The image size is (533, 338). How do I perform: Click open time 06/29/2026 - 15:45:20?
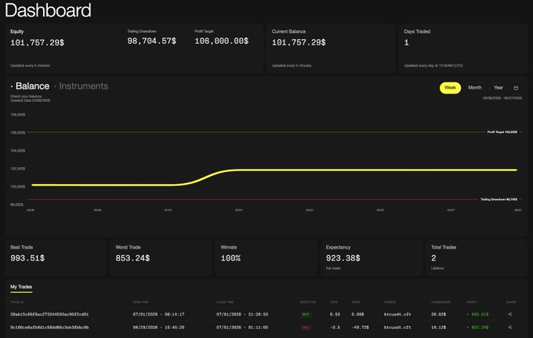[159, 328]
